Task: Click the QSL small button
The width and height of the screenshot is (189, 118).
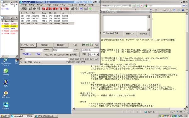Action: (72, 59)
